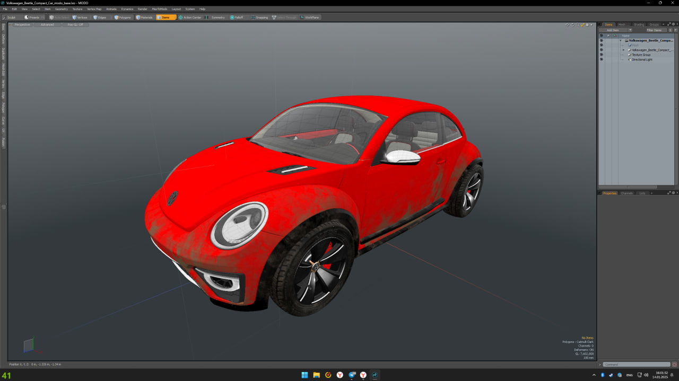Toggle the Select Through option
The width and height of the screenshot is (679, 381).
tap(284, 17)
